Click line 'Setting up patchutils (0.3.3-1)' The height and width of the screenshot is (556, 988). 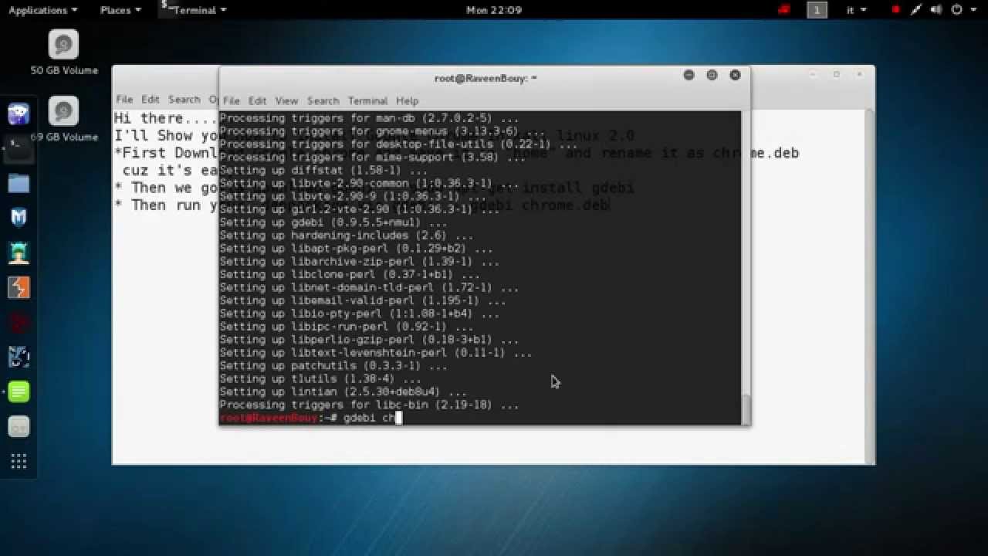coord(333,366)
